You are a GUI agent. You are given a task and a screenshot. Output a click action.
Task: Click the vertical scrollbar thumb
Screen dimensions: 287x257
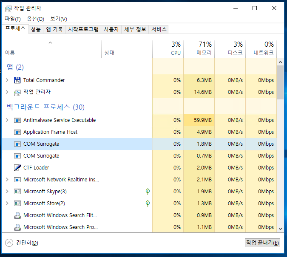coord(280,82)
